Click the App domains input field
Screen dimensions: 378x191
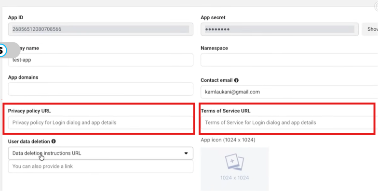100,89
